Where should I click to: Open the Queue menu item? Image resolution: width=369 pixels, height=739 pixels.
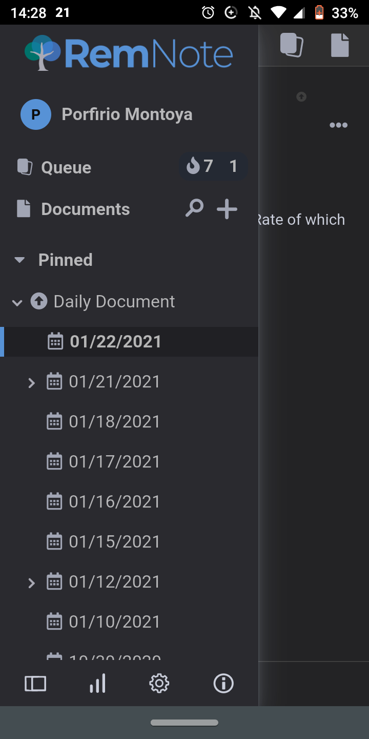(66, 167)
